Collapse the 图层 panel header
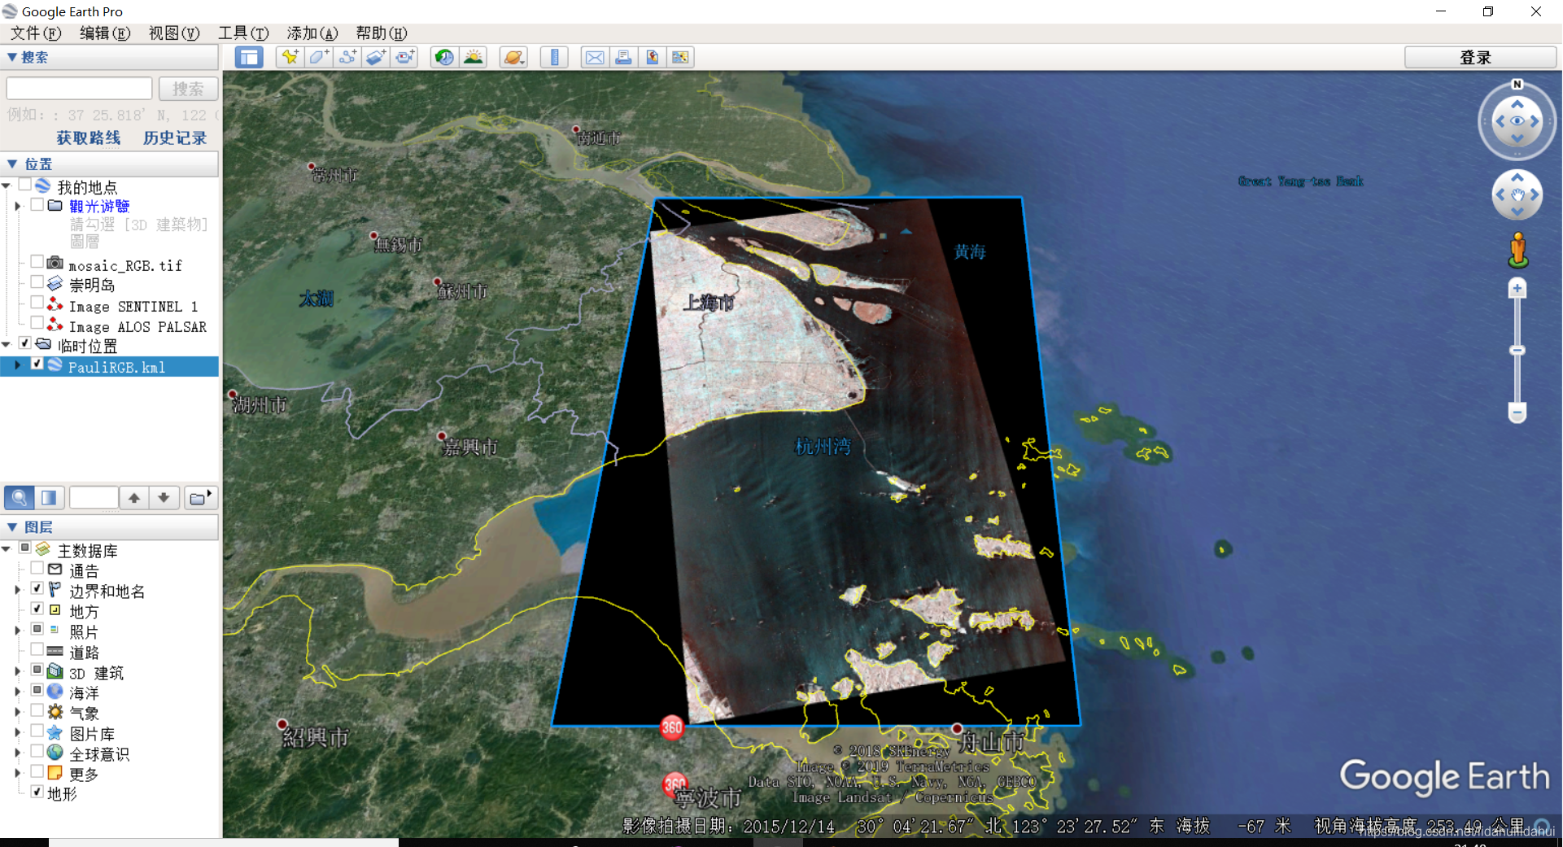 click(109, 527)
